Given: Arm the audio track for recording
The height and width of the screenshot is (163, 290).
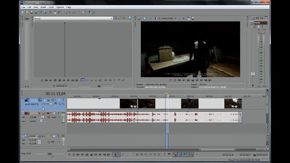Looking at the screenshot, I should 39,113.
